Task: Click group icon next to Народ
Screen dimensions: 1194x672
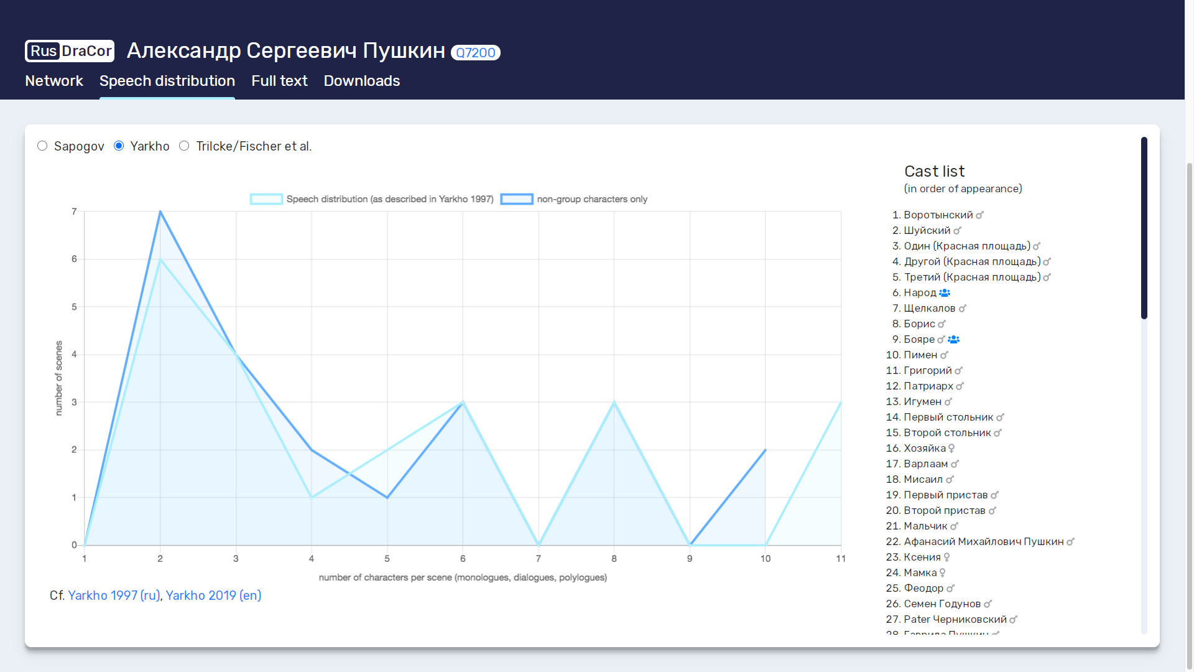Action: pos(945,293)
